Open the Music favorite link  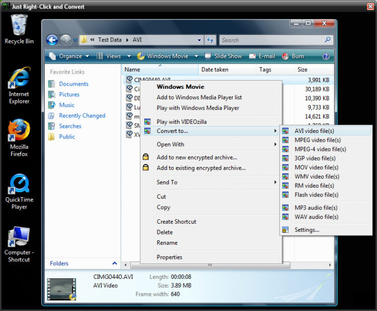pos(67,105)
